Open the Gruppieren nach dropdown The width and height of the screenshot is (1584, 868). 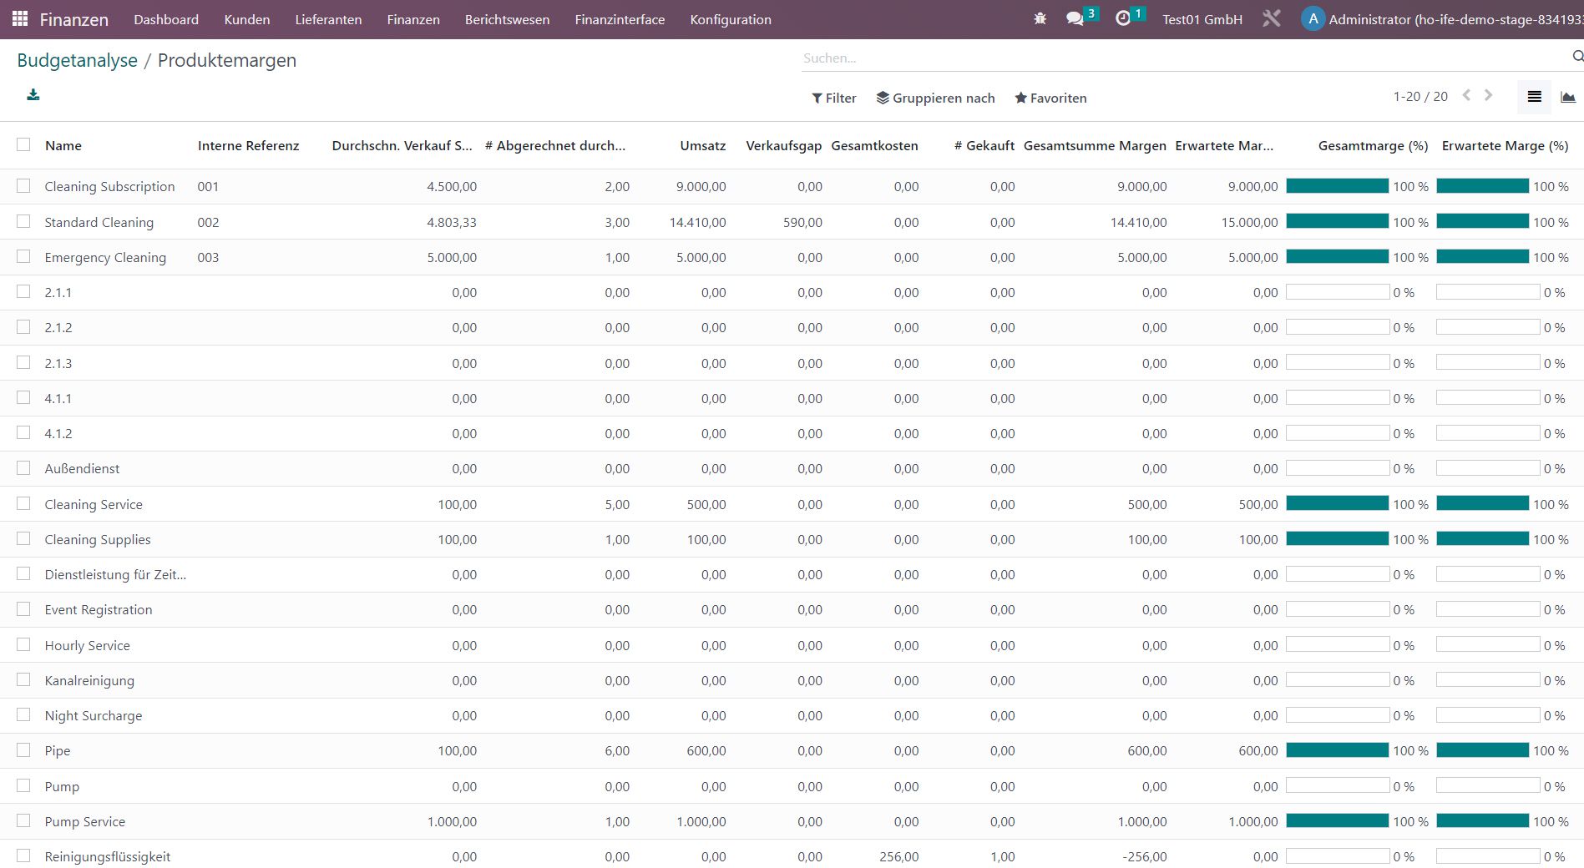(x=935, y=98)
